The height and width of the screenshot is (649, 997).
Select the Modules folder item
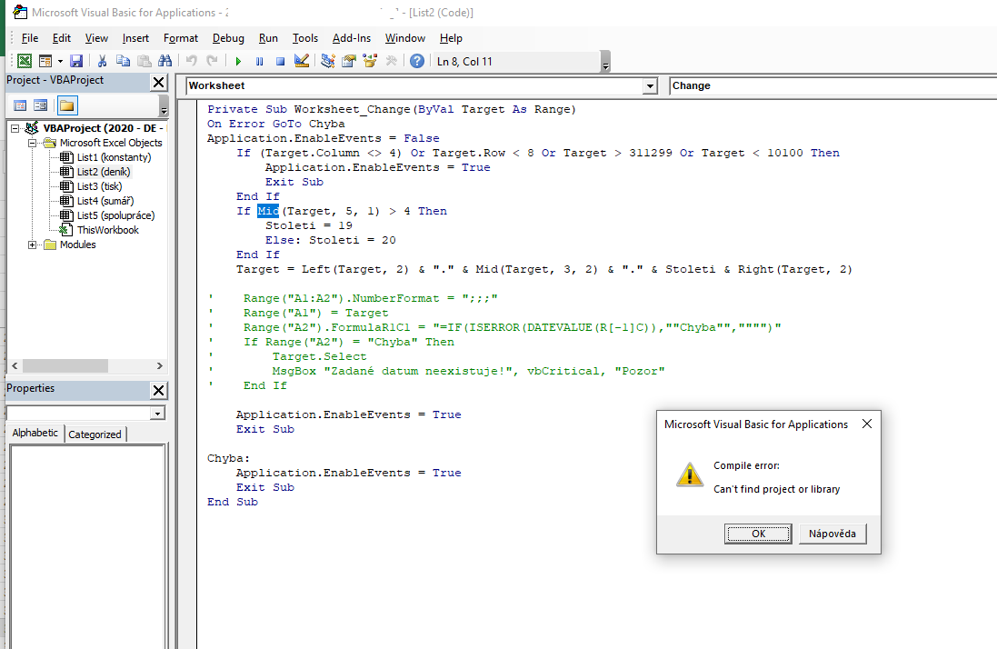tap(77, 245)
